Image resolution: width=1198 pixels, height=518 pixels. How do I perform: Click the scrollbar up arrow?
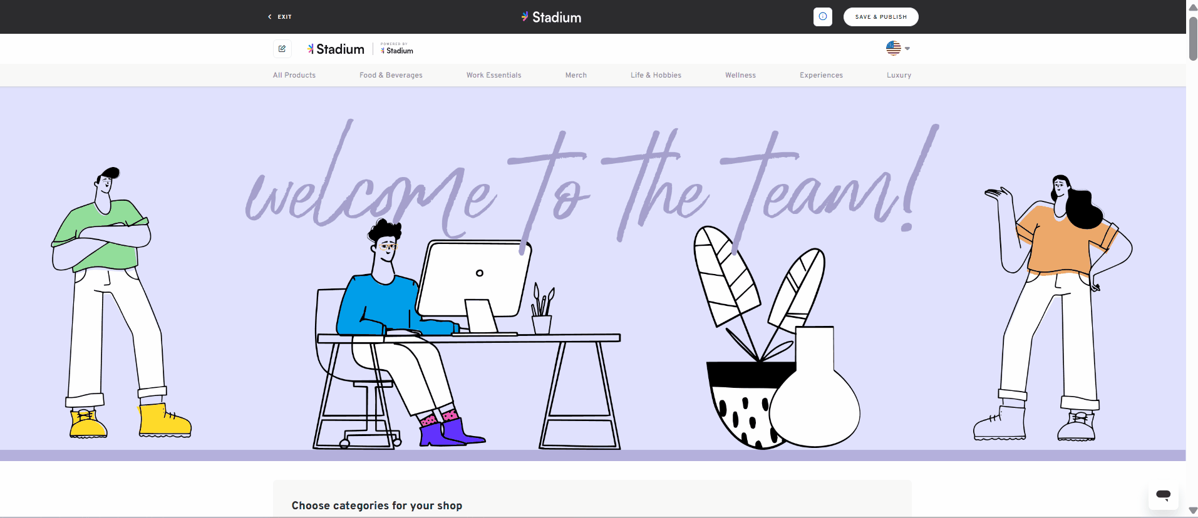1192,7
